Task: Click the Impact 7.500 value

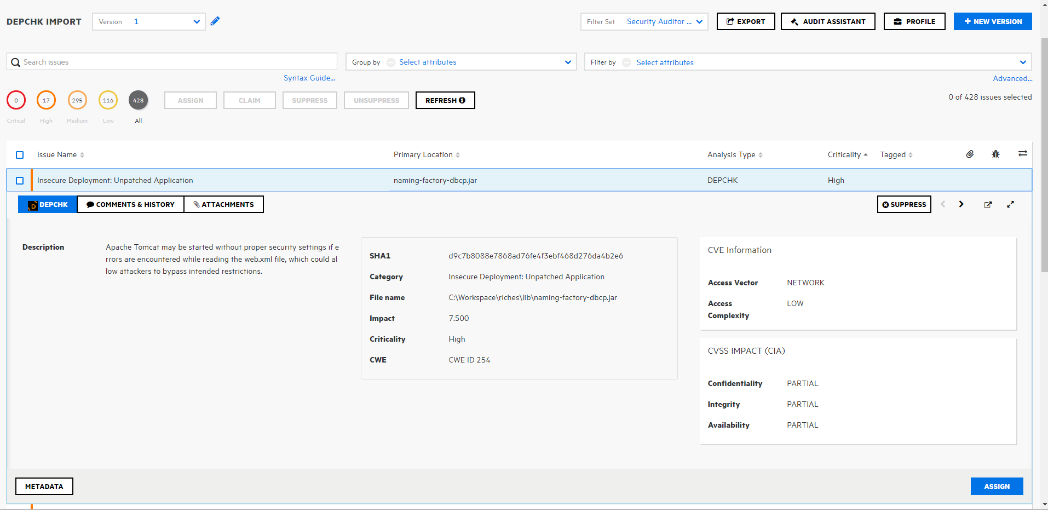Action: (459, 318)
